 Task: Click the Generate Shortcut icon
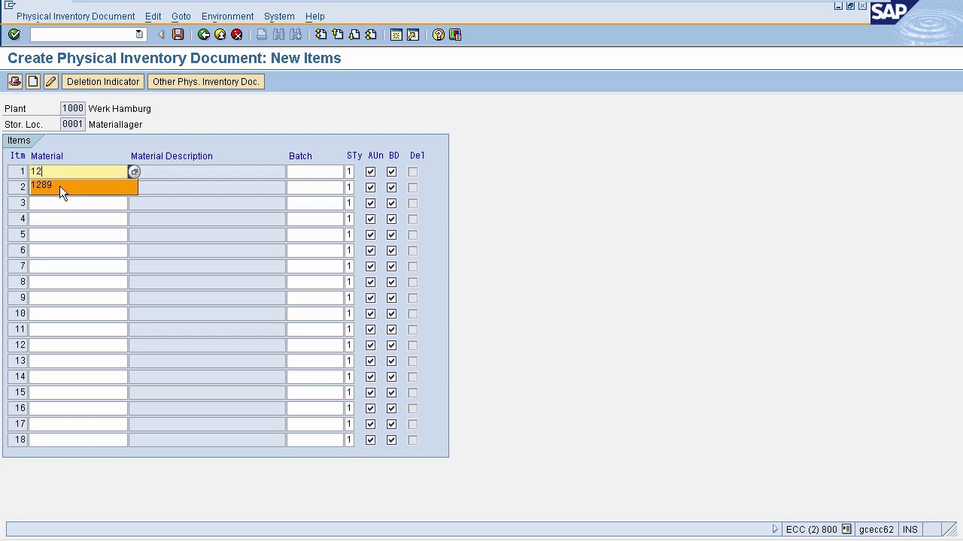pos(413,35)
